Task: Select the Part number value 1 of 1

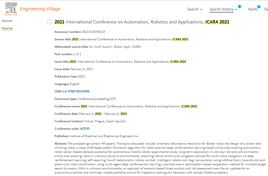Action: coord(77,54)
